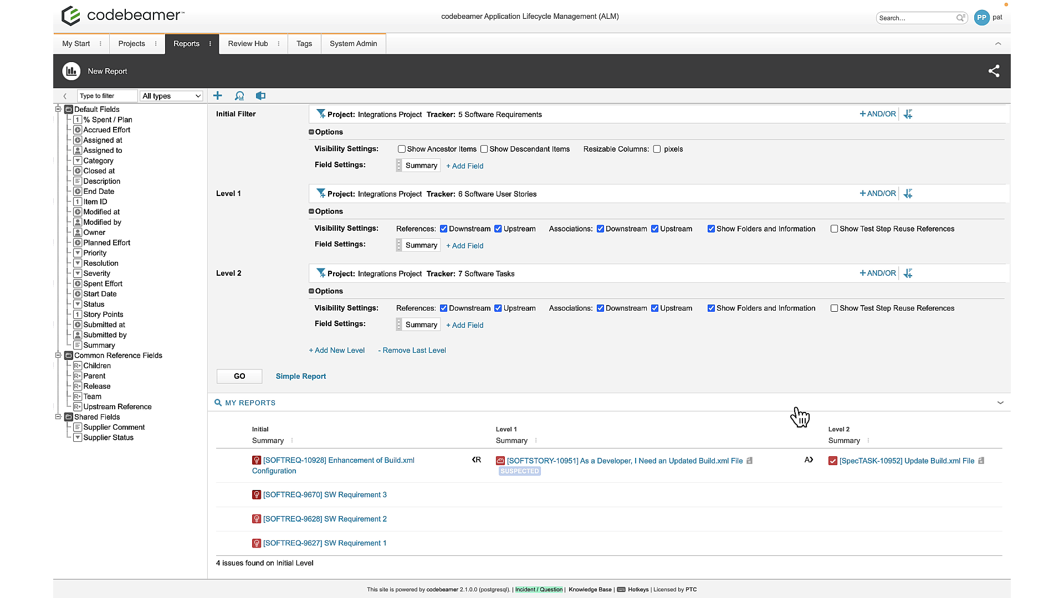
Task: Enable Level 1 Show Test Step Reuse References
Action: (834, 229)
